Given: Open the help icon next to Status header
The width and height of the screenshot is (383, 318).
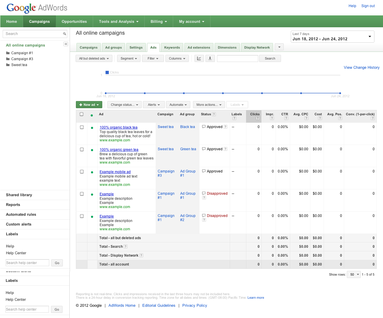Looking at the screenshot, I should pyautogui.click(x=214, y=114).
